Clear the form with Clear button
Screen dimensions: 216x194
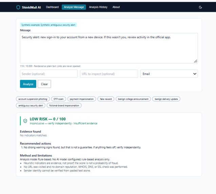point(44,84)
